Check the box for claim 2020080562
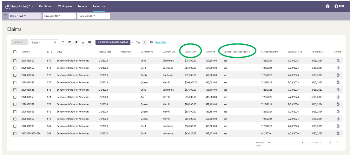 click(x=15, y=68)
